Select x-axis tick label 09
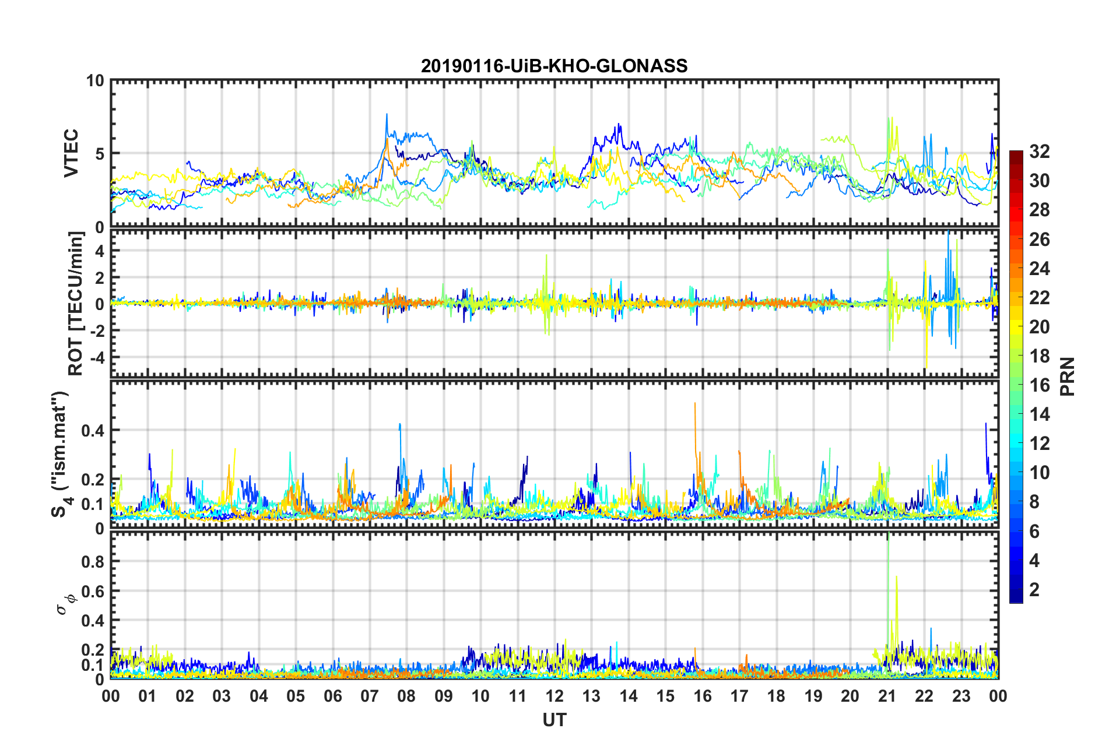The image size is (1109, 753). click(444, 696)
